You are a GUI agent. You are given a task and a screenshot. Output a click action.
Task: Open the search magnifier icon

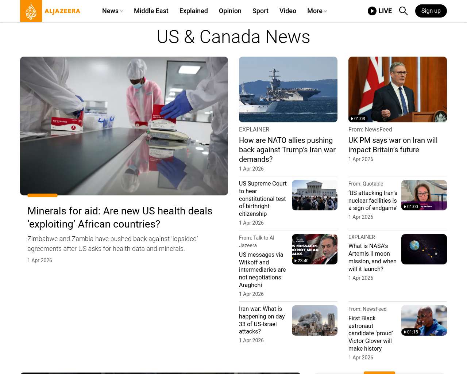(x=403, y=11)
